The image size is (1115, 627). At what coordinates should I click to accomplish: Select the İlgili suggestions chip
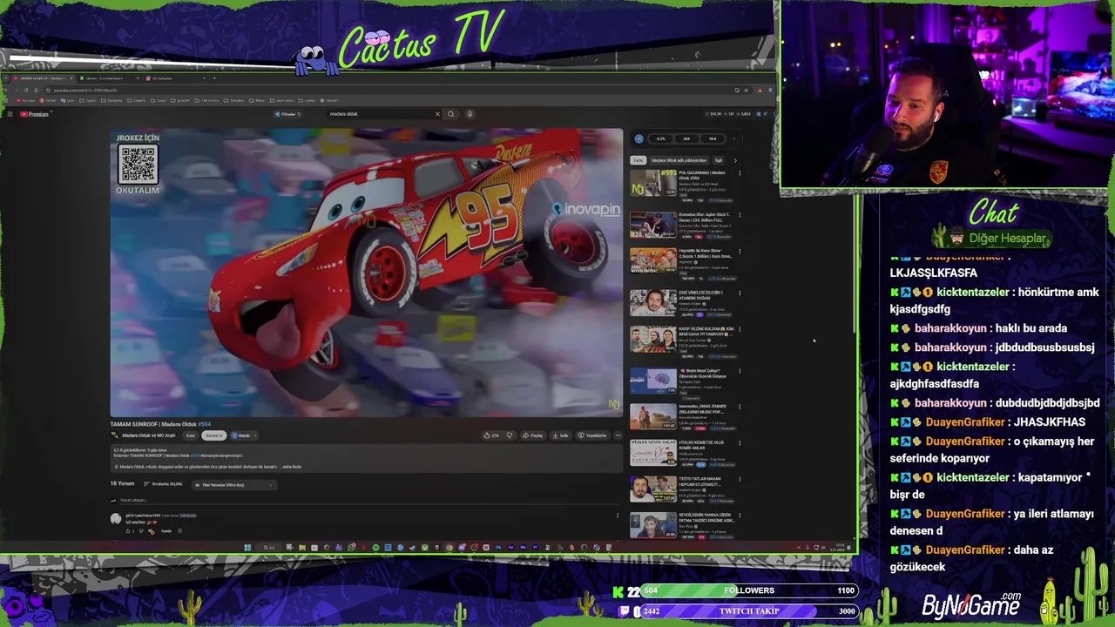tap(719, 160)
